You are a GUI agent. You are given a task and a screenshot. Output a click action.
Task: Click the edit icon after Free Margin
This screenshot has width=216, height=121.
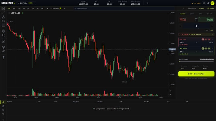coord(148,3)
